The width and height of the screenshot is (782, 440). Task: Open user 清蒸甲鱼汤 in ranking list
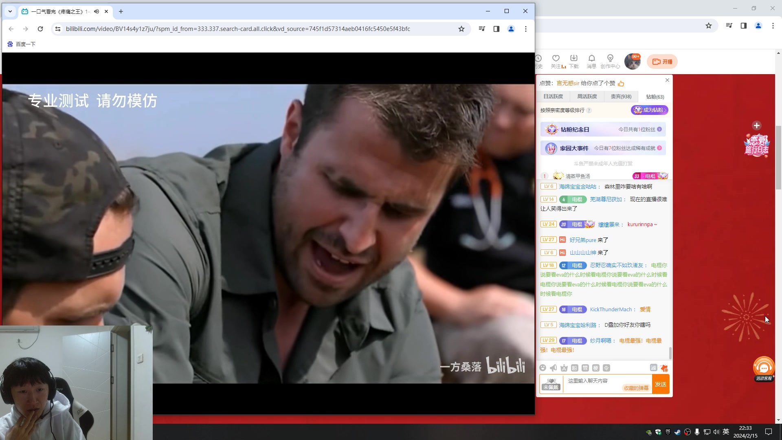(x=578, y=176)
